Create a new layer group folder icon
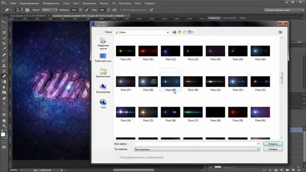 coord(287,170)
